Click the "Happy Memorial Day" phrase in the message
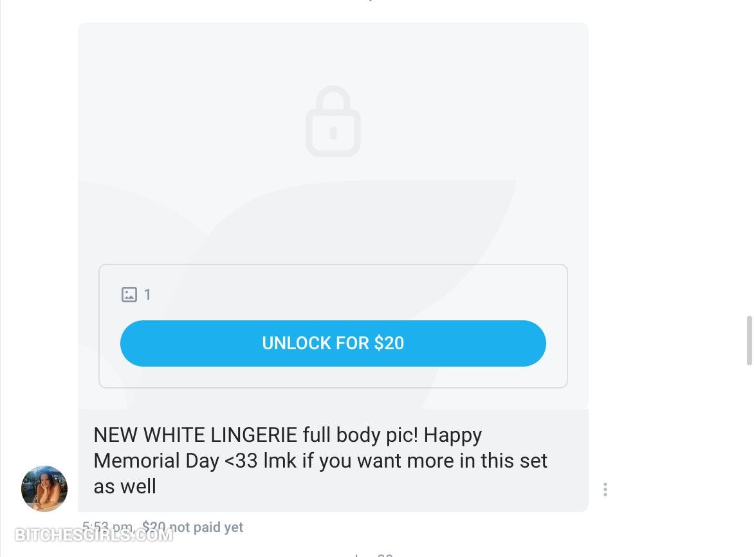Image resolution: width=754 pixels, height=557 pixels. [x=288, y=448]
